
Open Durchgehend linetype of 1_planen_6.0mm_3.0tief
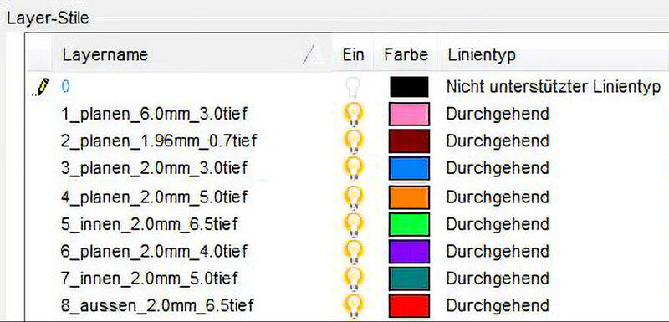pyautogui.click(x=498, y=115)
